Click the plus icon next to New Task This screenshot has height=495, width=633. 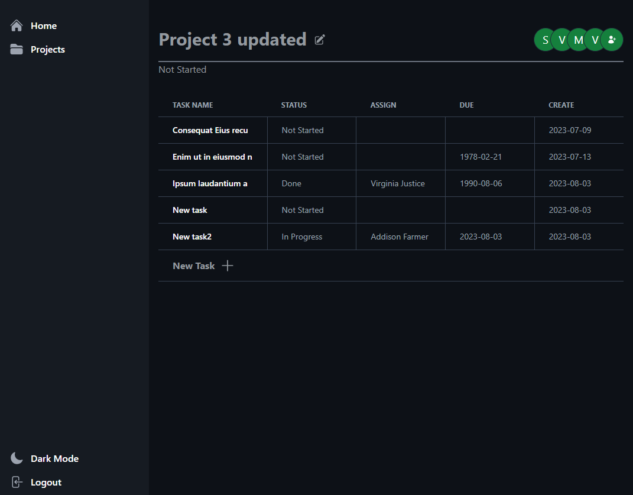228,266
